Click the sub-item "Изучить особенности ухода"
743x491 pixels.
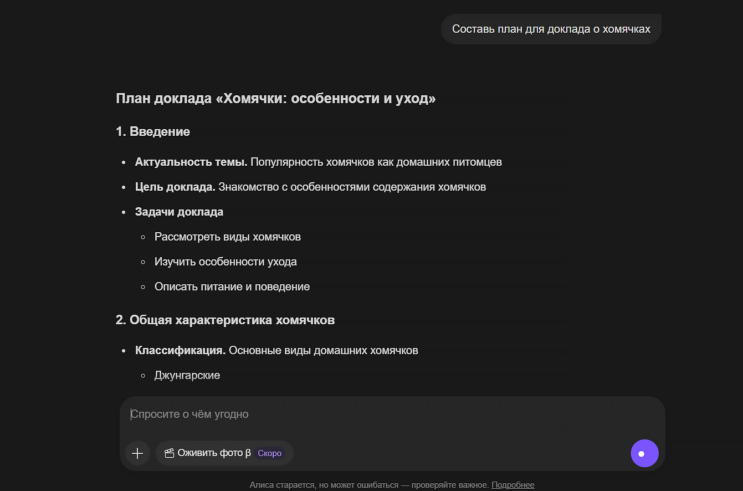pyautogui.click(x=226, y=262)
